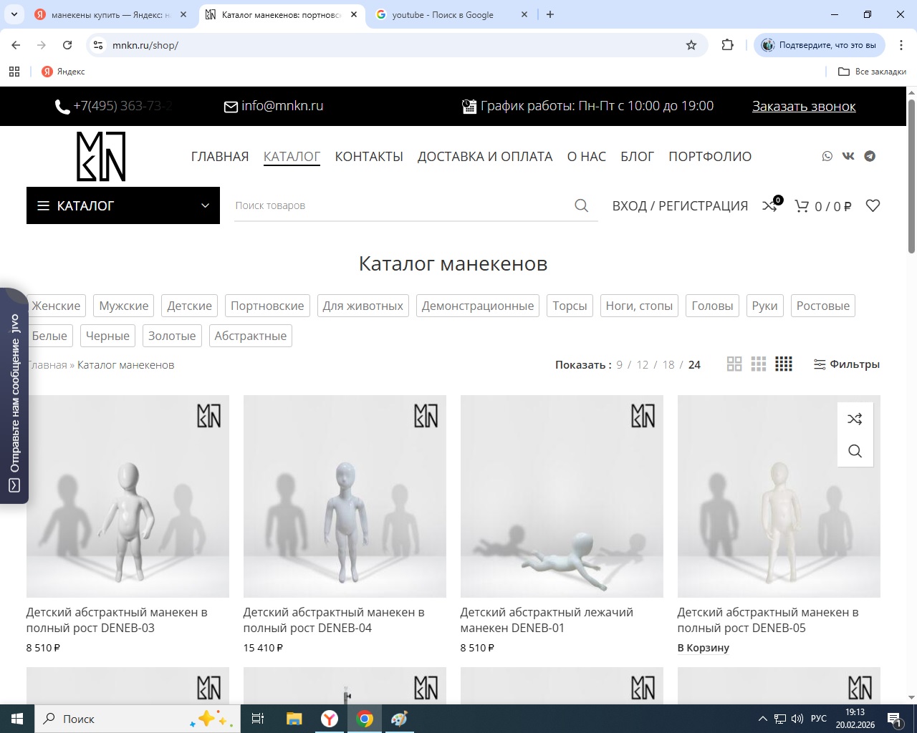Open a new browser tab
917x733 pixels.
(550, 14)
